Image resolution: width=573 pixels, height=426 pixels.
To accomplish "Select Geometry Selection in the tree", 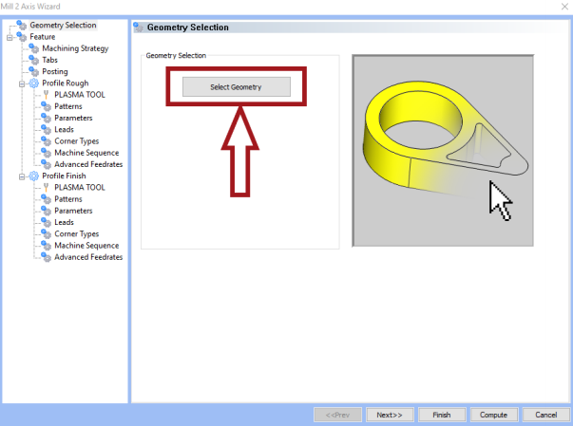I will click(x=63, y=26).
